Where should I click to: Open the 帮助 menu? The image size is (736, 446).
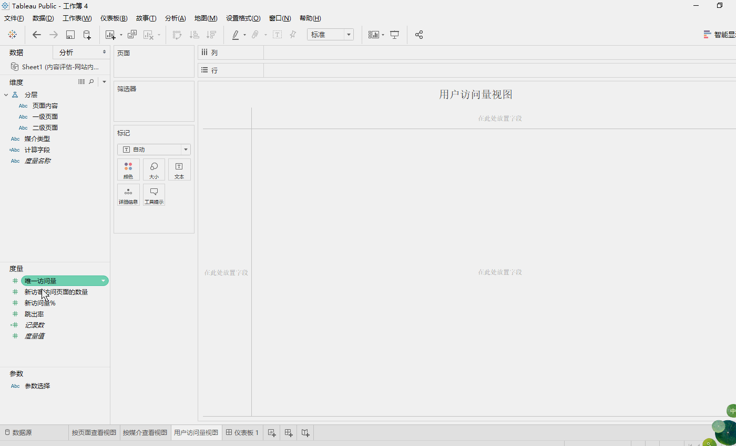click(310, 18)
